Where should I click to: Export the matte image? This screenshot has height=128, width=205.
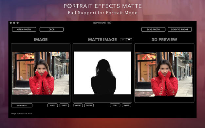[89, 105]
